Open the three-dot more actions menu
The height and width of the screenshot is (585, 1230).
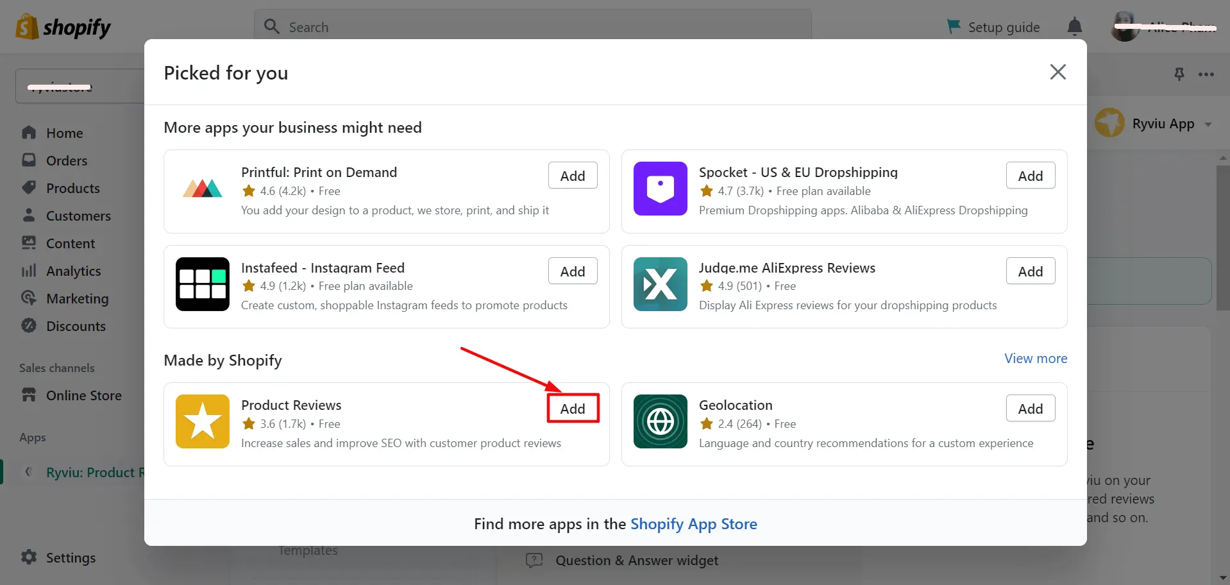(x=1206, y=74)
